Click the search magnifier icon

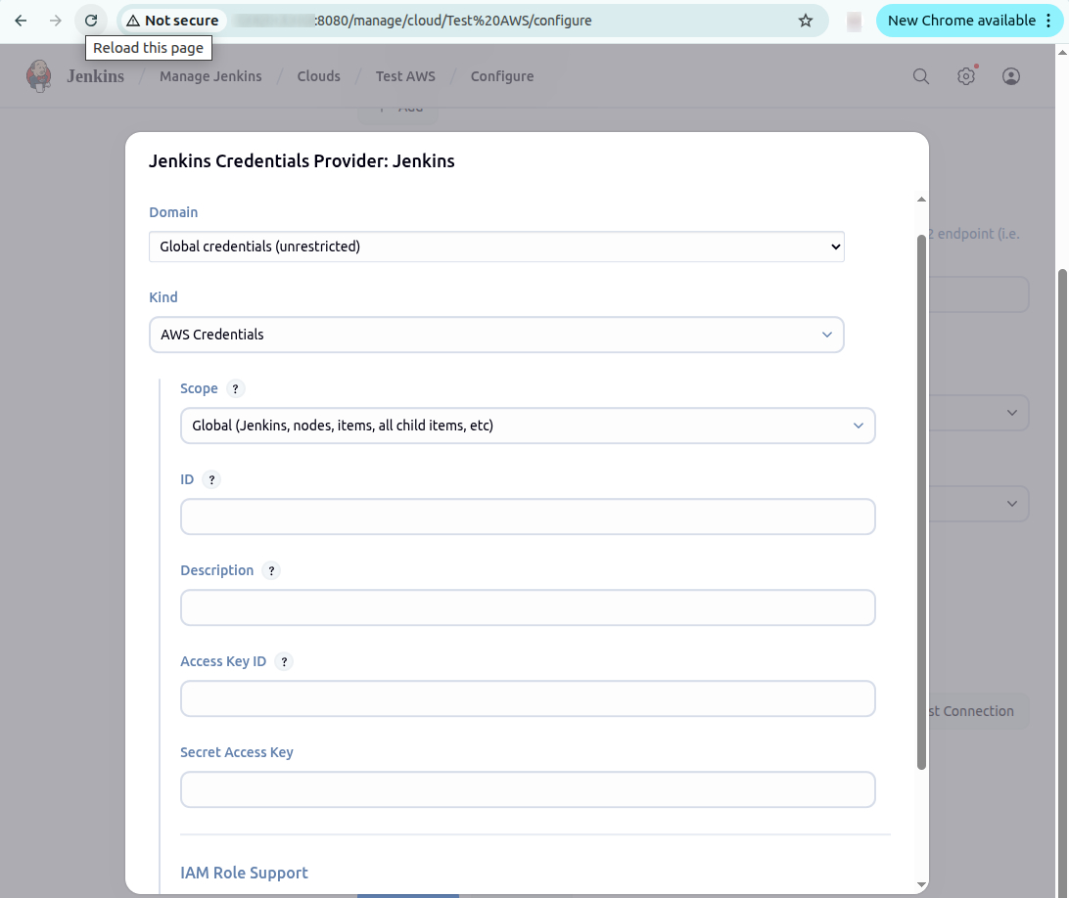pyautogui.click(x=920, y=75)
